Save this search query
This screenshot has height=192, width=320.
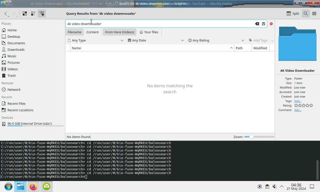coord(263,24)
